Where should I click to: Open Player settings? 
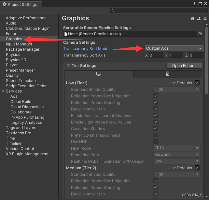12,65
